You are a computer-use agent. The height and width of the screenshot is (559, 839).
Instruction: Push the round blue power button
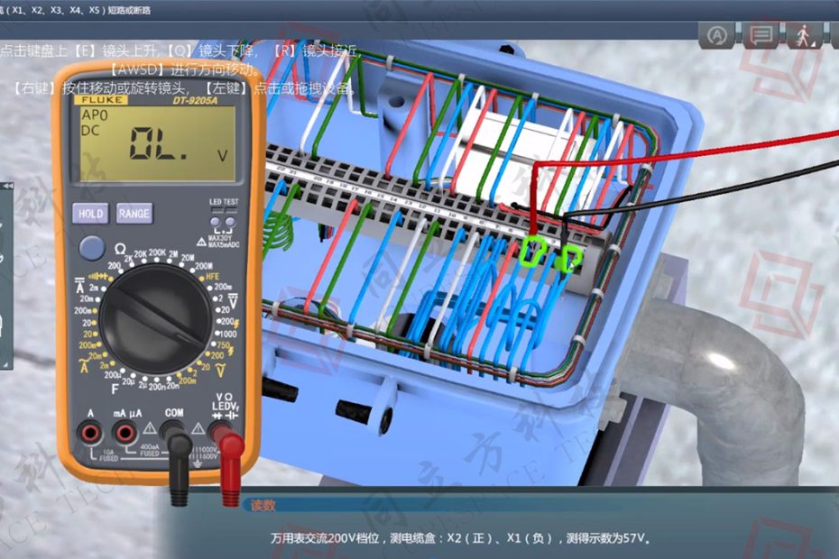pyautogui.click(x=92, y=248)
